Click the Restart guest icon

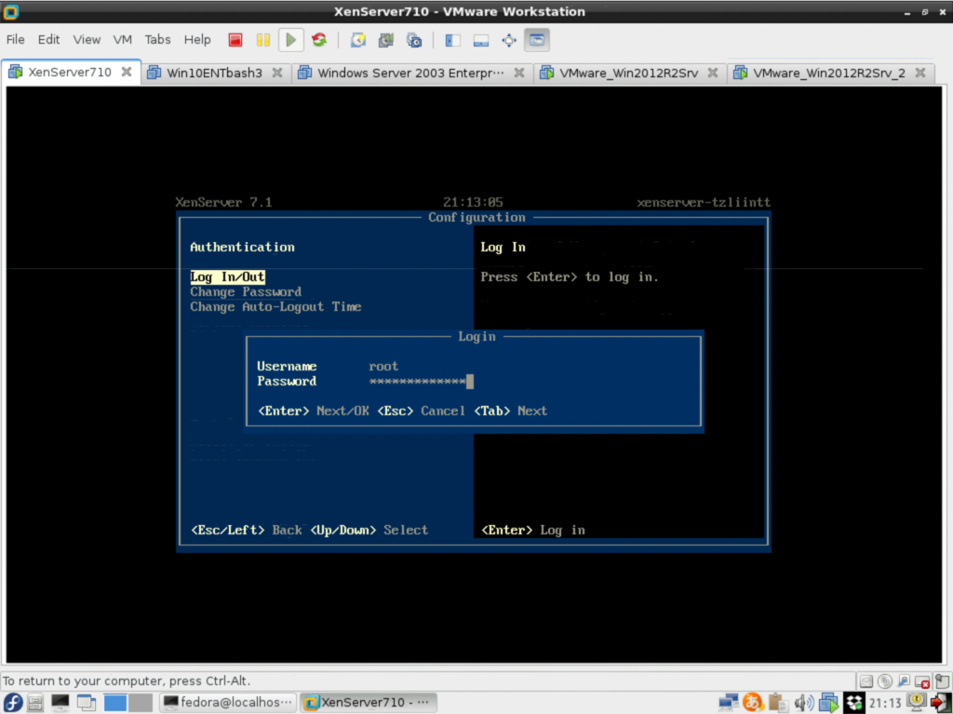(x=319, y=40)
